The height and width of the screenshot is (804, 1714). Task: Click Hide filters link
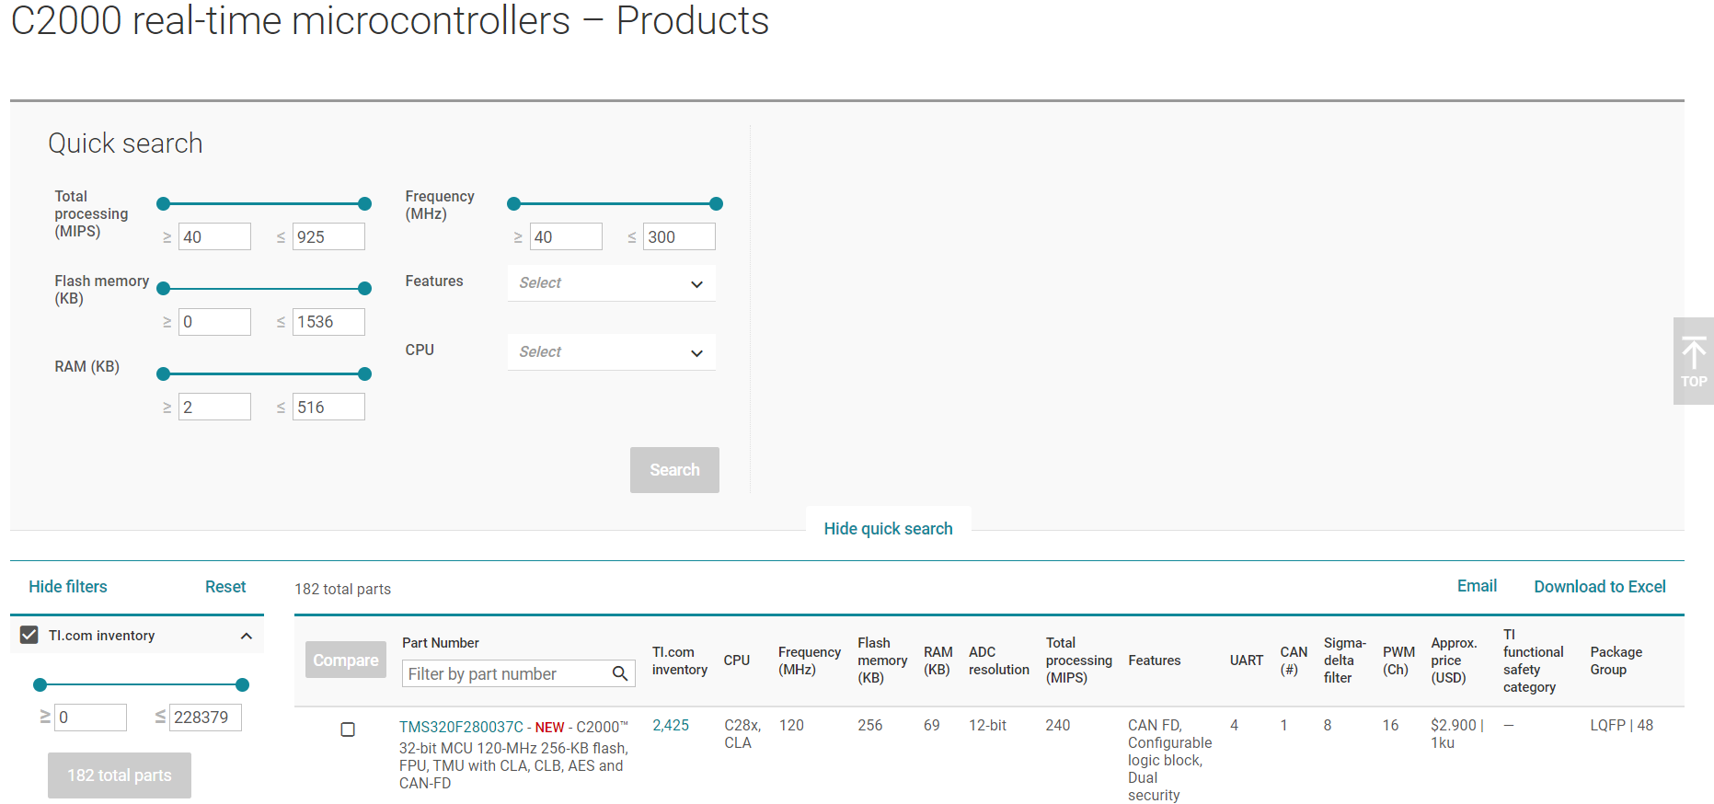(x=68, y=587)
